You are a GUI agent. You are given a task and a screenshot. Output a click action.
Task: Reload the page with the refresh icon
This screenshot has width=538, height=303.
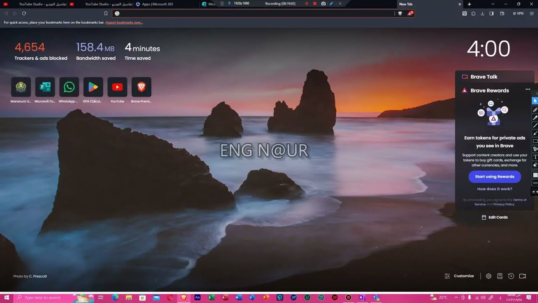click(24, 13)
